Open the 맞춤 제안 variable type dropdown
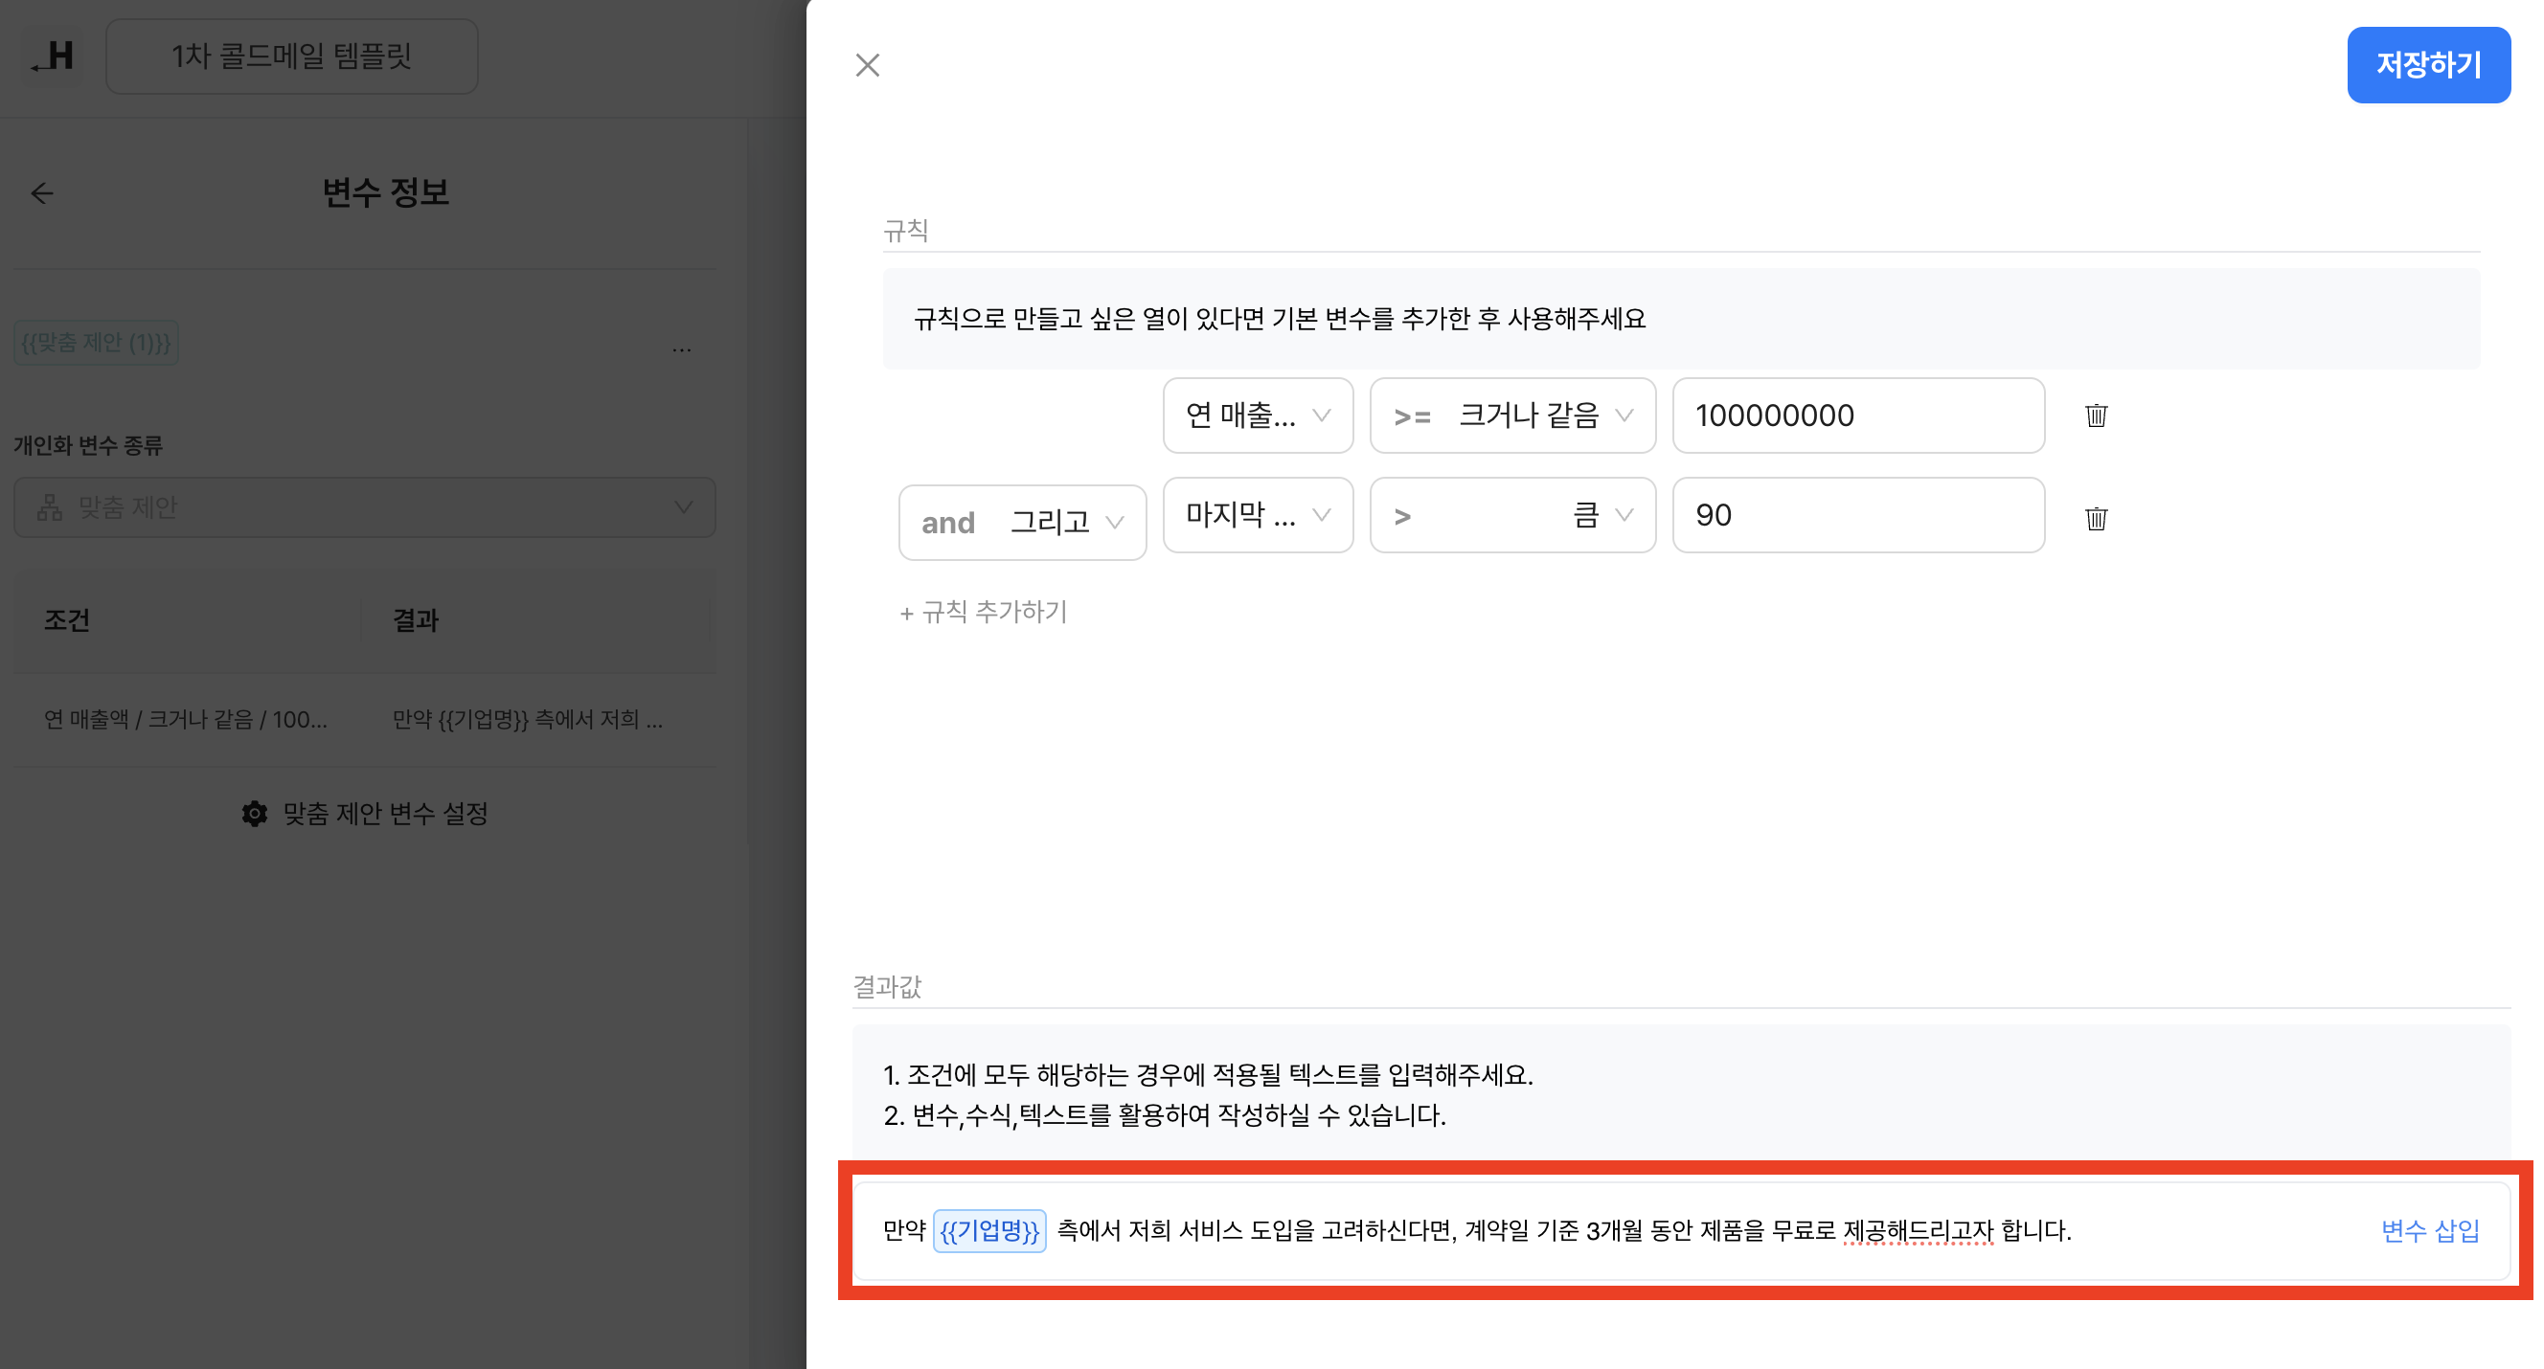Screen dimensions: 2544x1369 coord(364,507)
